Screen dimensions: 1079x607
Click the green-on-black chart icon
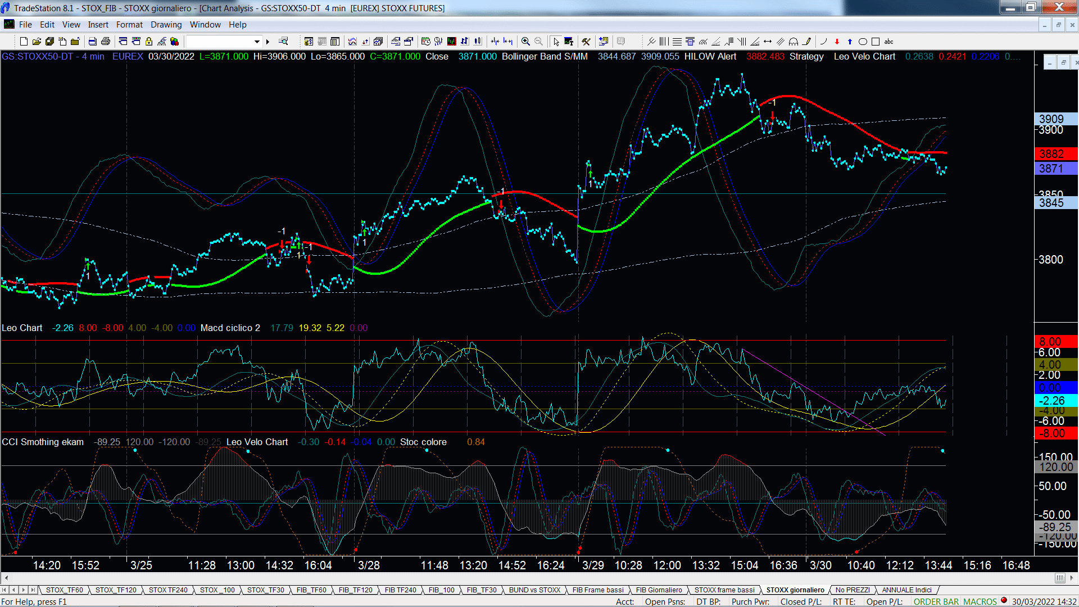coord(451,42)
